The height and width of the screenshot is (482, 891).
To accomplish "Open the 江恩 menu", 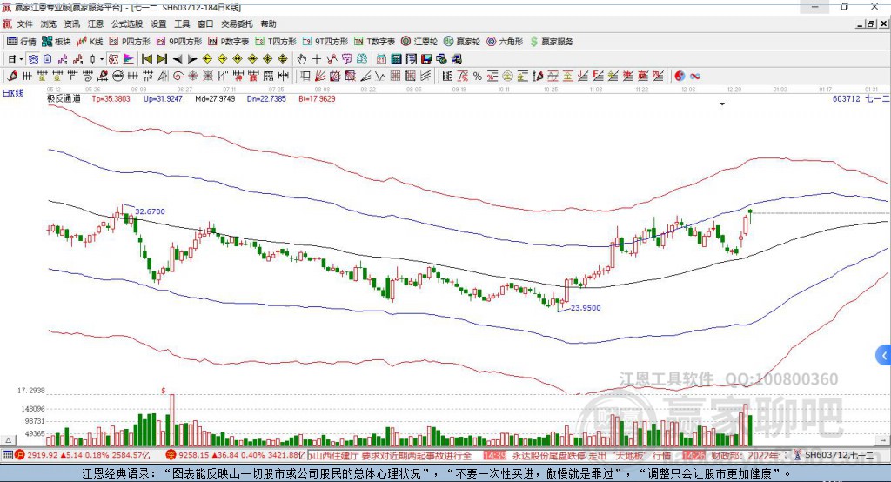I will click(x=96, y=23).
